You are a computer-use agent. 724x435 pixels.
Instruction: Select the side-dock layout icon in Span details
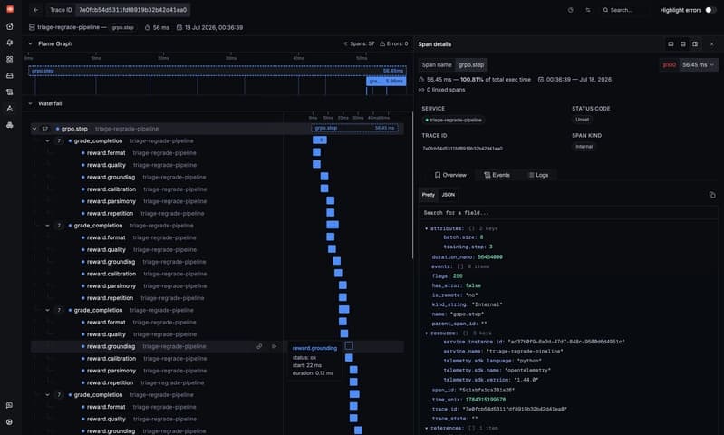[695, 43]
